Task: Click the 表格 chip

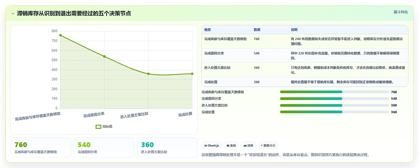Action: [x=231, y=146]
